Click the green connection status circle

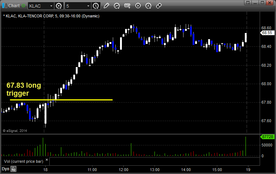pos(24,6)
